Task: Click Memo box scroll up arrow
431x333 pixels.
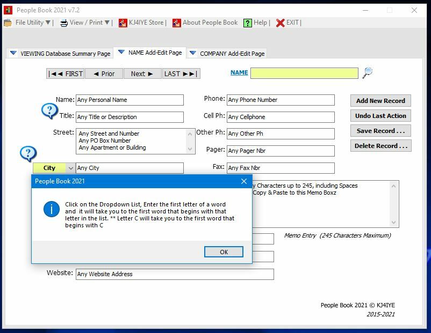Action: (x=393, y=186)
